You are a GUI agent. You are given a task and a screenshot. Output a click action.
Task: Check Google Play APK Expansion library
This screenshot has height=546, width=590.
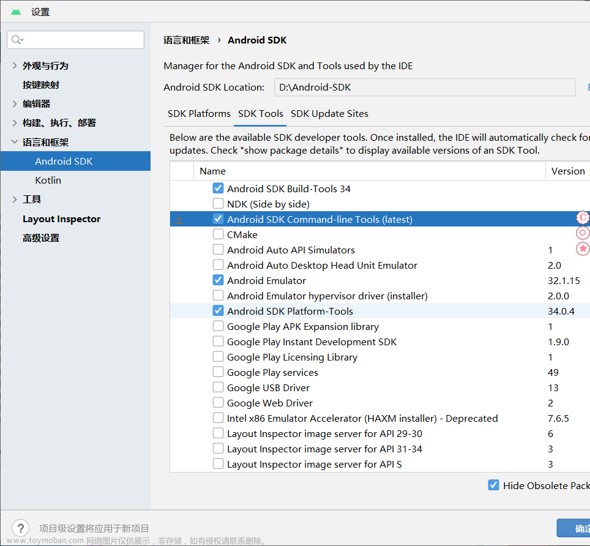pyautogui.click(x=218, y=326)
